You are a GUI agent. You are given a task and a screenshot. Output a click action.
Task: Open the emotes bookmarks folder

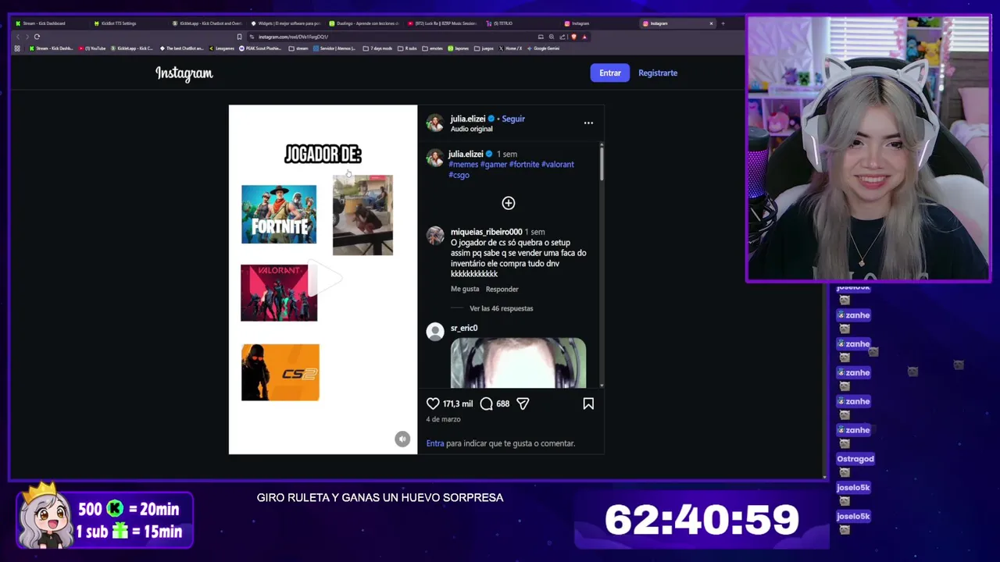tap(433, 48)
